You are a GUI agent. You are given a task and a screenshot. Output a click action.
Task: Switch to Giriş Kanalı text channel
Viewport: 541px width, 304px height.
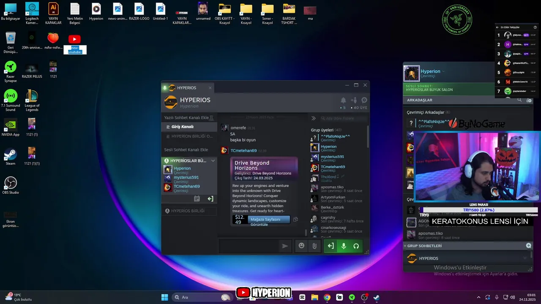click(x=189, y=127)
